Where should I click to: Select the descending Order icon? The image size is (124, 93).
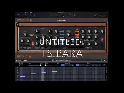click(80, 65)
